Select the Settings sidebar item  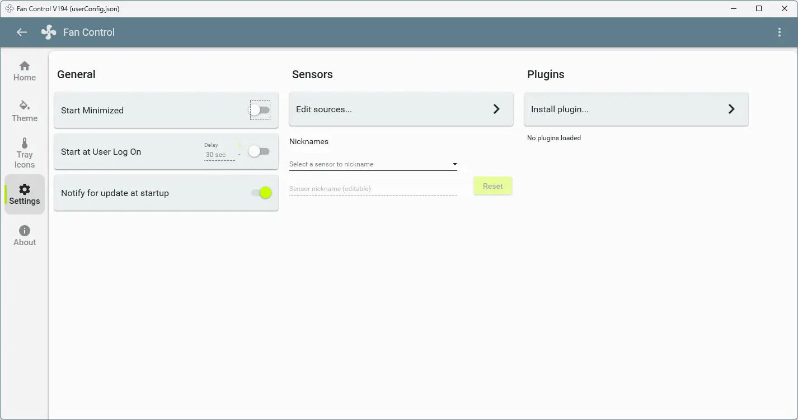pos(25,194)
